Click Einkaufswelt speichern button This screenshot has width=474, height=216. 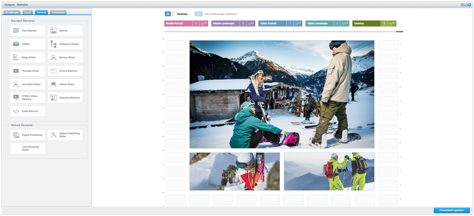(452, 210)
